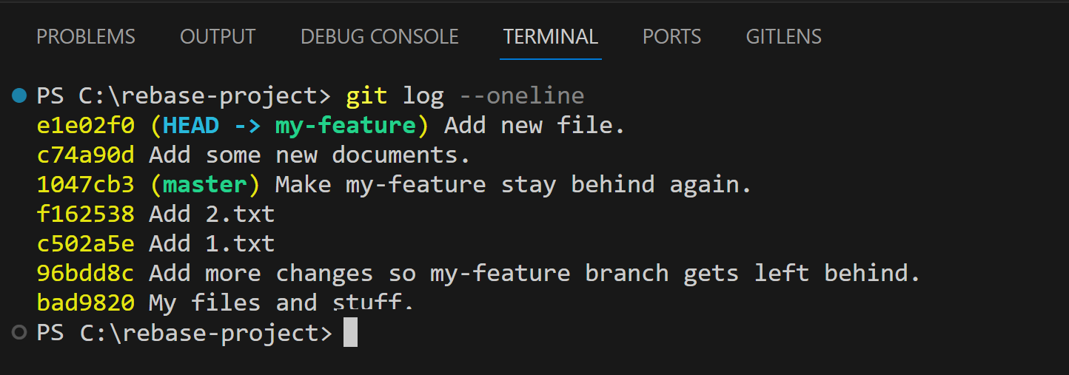Viewport: 1069px width, 375px height.
Task: Click the git log --oneline command
Action: click(x=465, y=96)
